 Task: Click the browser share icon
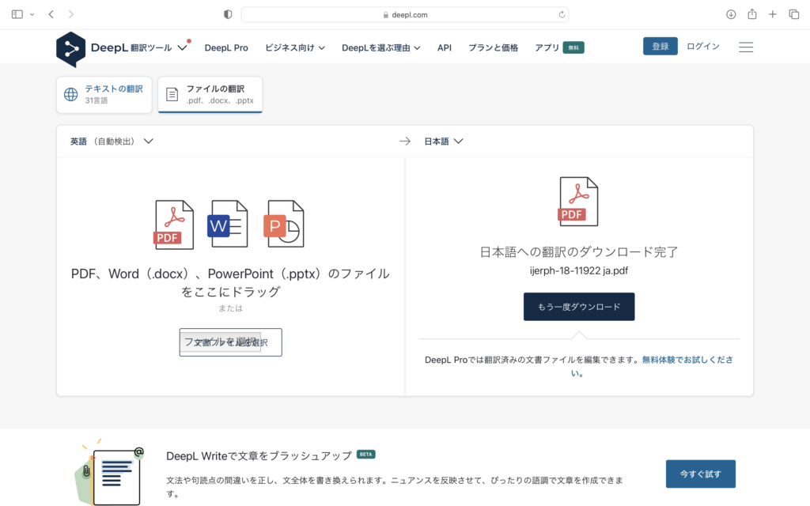tap(753, 13)
